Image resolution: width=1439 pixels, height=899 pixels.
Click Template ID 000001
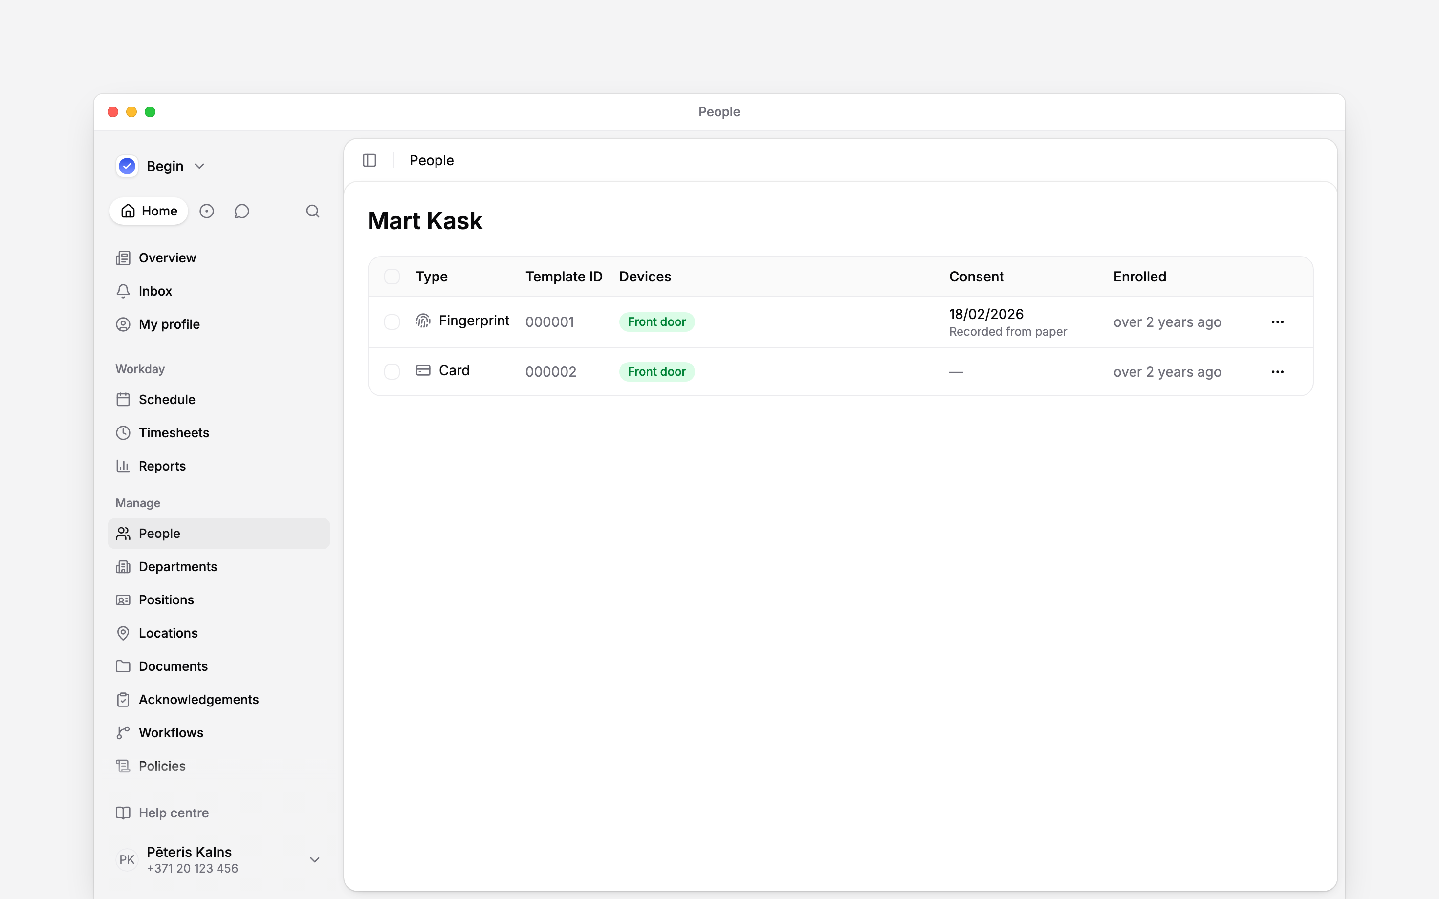coord(549,321)
